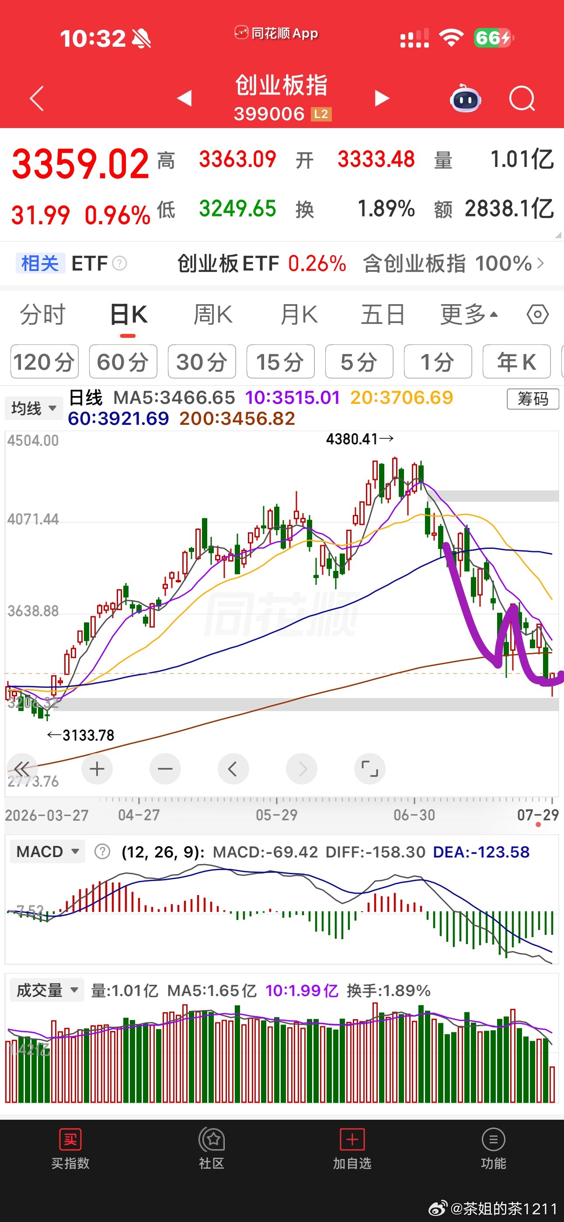564x1222 pixels.
Task: Select the 15分 period button
Action: click(x=281, y=361)
